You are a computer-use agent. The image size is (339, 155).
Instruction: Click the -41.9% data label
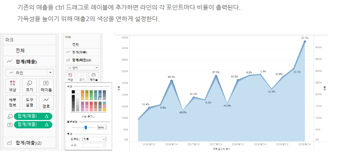click(x=227, y=106)
